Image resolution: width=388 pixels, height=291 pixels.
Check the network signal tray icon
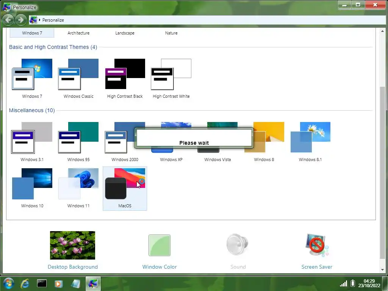click(x=343, y=283)
